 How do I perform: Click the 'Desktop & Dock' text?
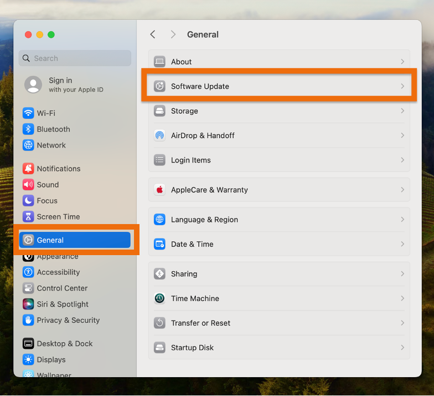click(x=65, y=344)
